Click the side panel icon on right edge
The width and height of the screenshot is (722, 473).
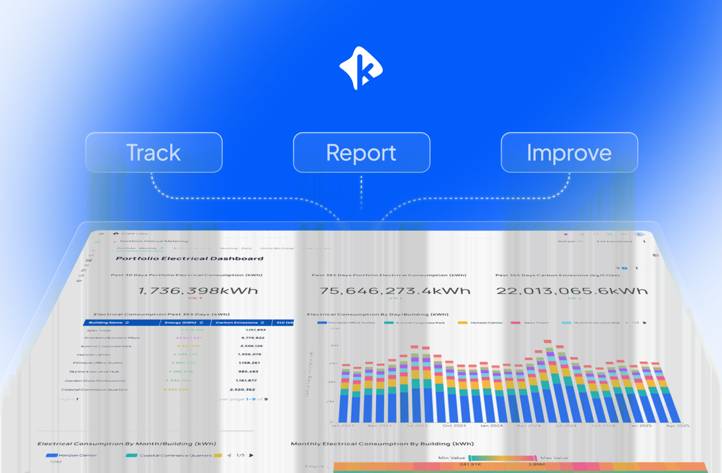coord(655,255)
